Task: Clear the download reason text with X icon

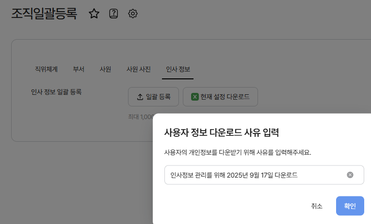Action: [x=350, y=175]
